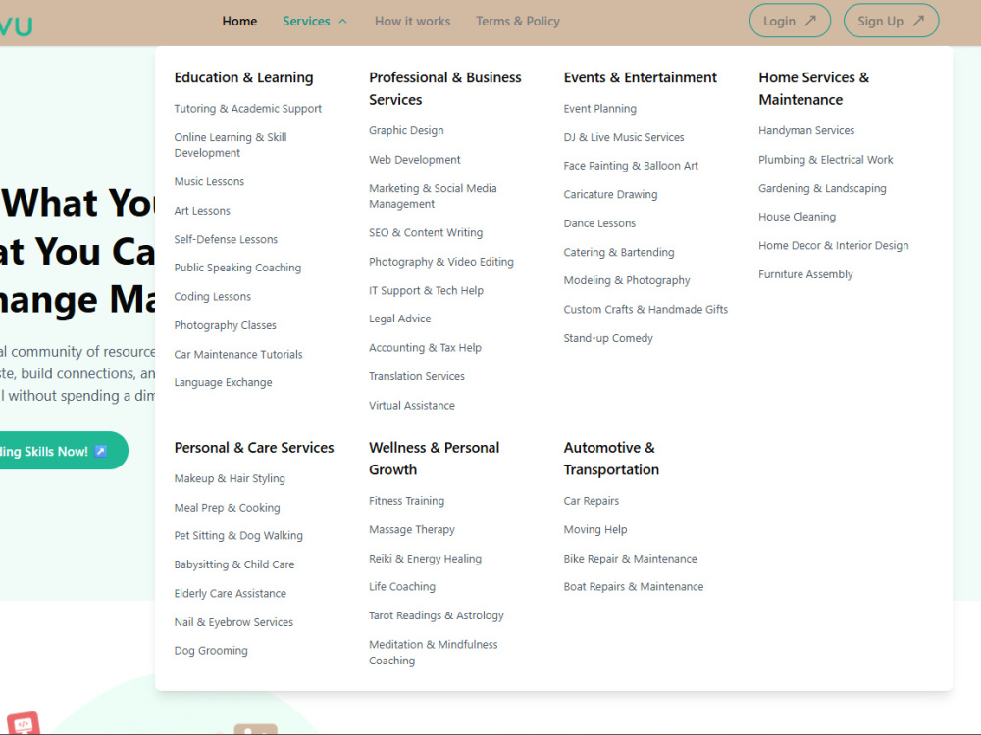This screenshot has height=735, width=981.
Task: Select Language Exchange
Action: [x=224, y=382]
